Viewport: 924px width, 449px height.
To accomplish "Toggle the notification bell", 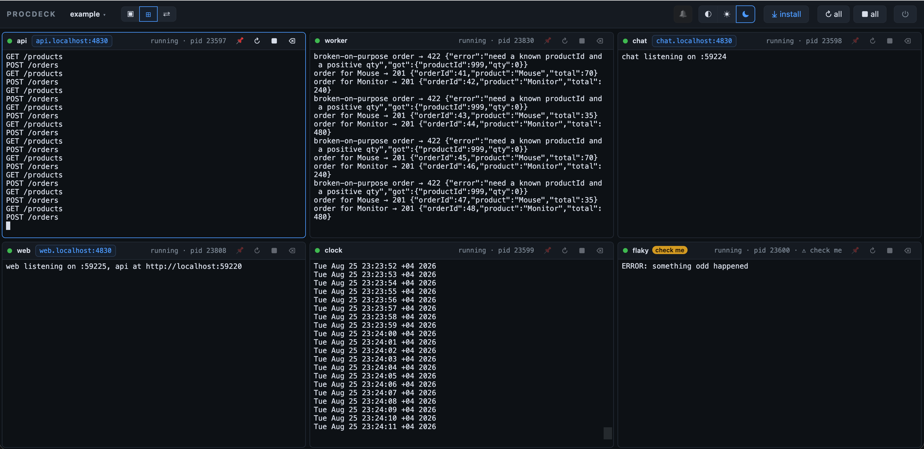I will [683, 14].
